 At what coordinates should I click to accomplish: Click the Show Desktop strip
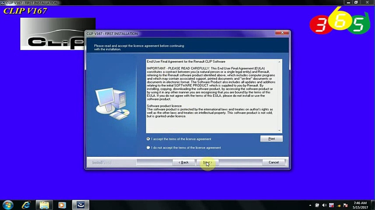point(373,205)
